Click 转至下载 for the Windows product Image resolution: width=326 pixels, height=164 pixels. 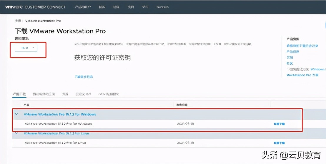[x=279, y=124]
